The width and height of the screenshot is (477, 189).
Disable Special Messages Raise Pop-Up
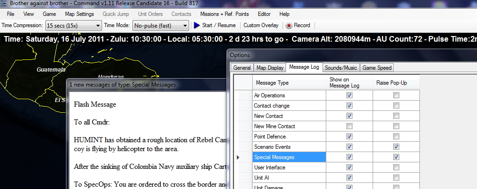point(396,157)
